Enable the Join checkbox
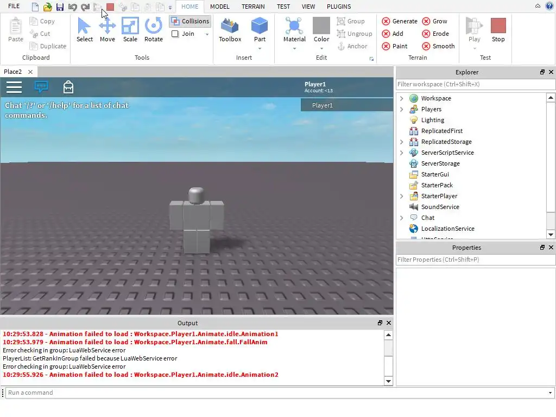556x417 pixels. click(x=175, y=34)
